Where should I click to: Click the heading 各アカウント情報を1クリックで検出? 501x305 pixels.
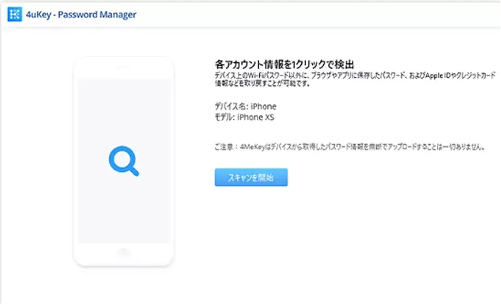[x=284, y=64]
